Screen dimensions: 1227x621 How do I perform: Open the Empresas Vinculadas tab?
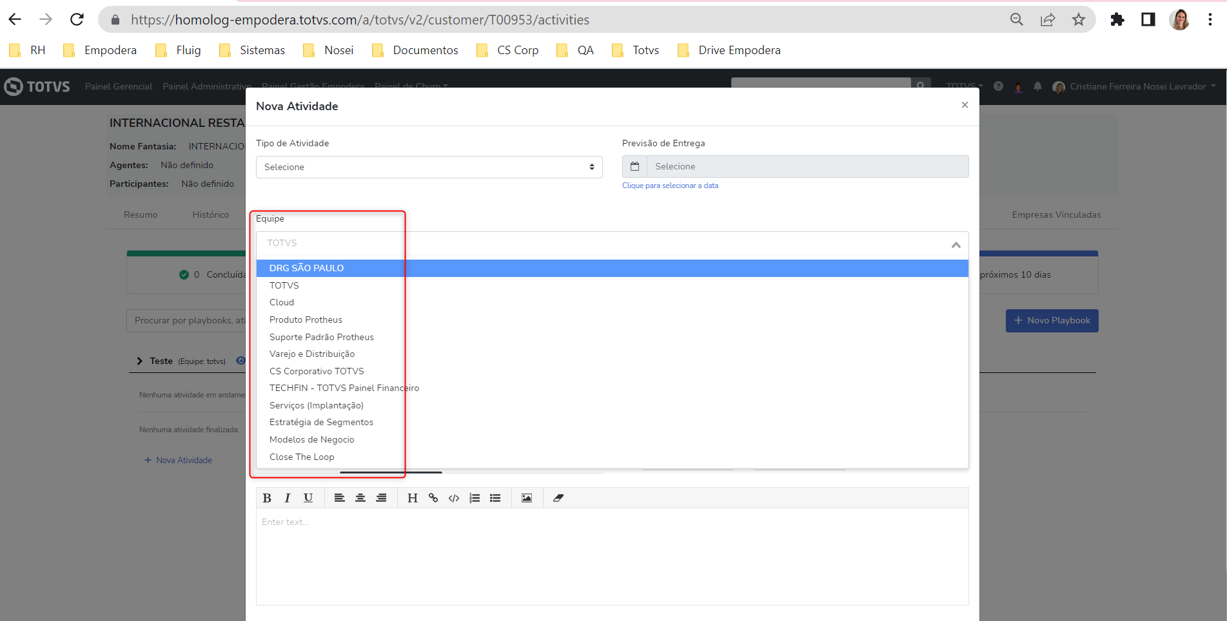(1057, 215)
